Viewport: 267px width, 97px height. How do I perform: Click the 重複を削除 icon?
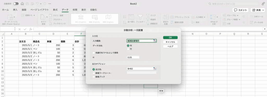pyautogui.click(x=172, y=22)
